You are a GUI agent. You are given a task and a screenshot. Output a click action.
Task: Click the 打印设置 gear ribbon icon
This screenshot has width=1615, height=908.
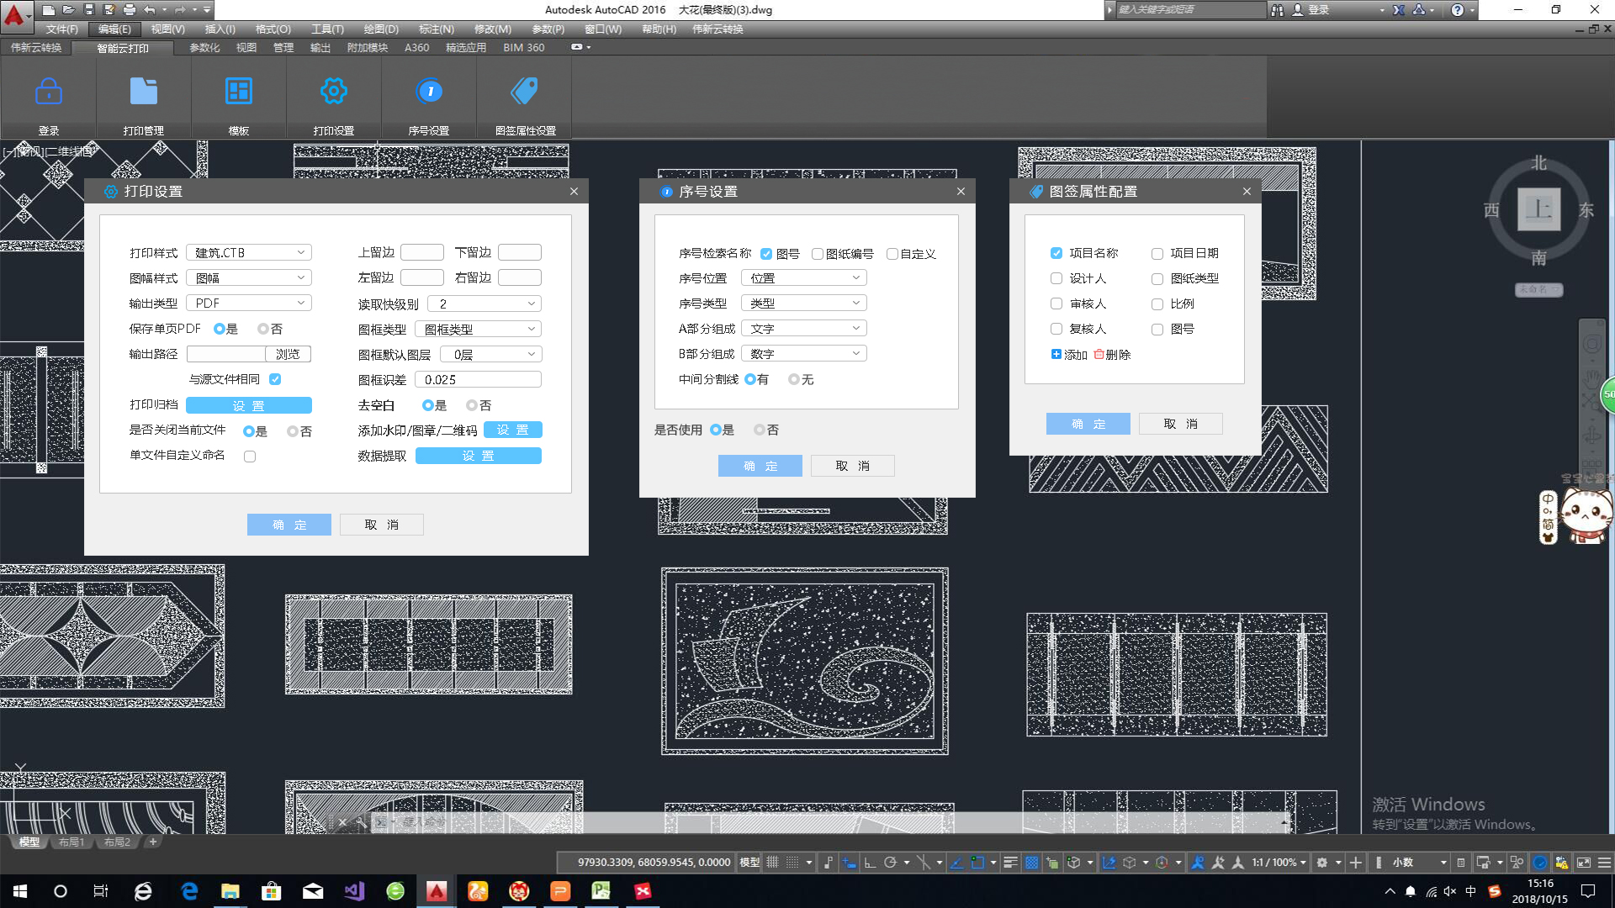coord(334,91)
